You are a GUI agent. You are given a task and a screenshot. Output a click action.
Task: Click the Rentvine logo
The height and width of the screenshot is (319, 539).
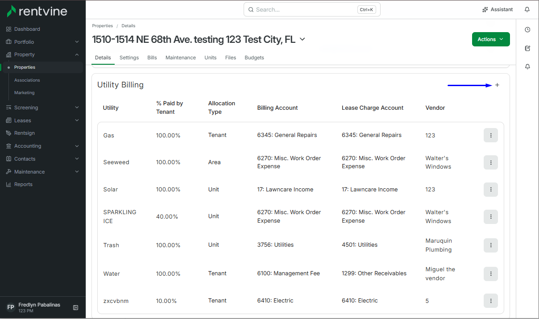click(x=37, y=11)
